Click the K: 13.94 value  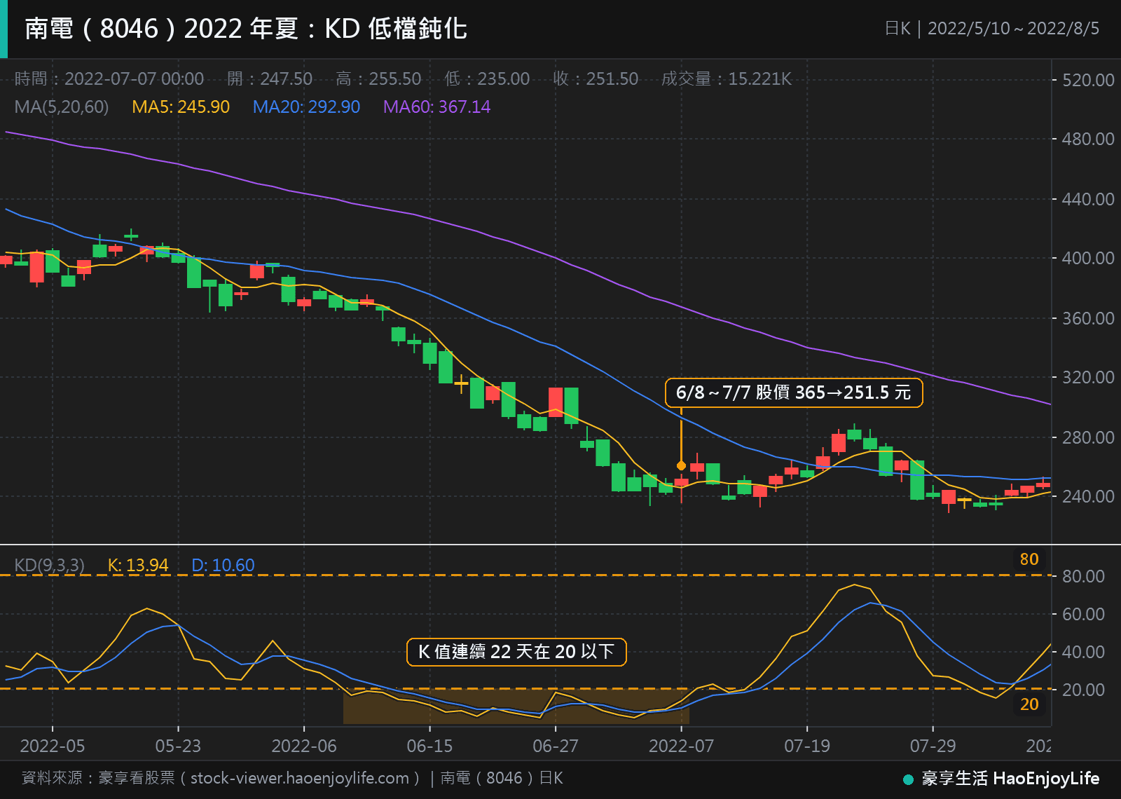pyautogui.click(x=138, y=565)
